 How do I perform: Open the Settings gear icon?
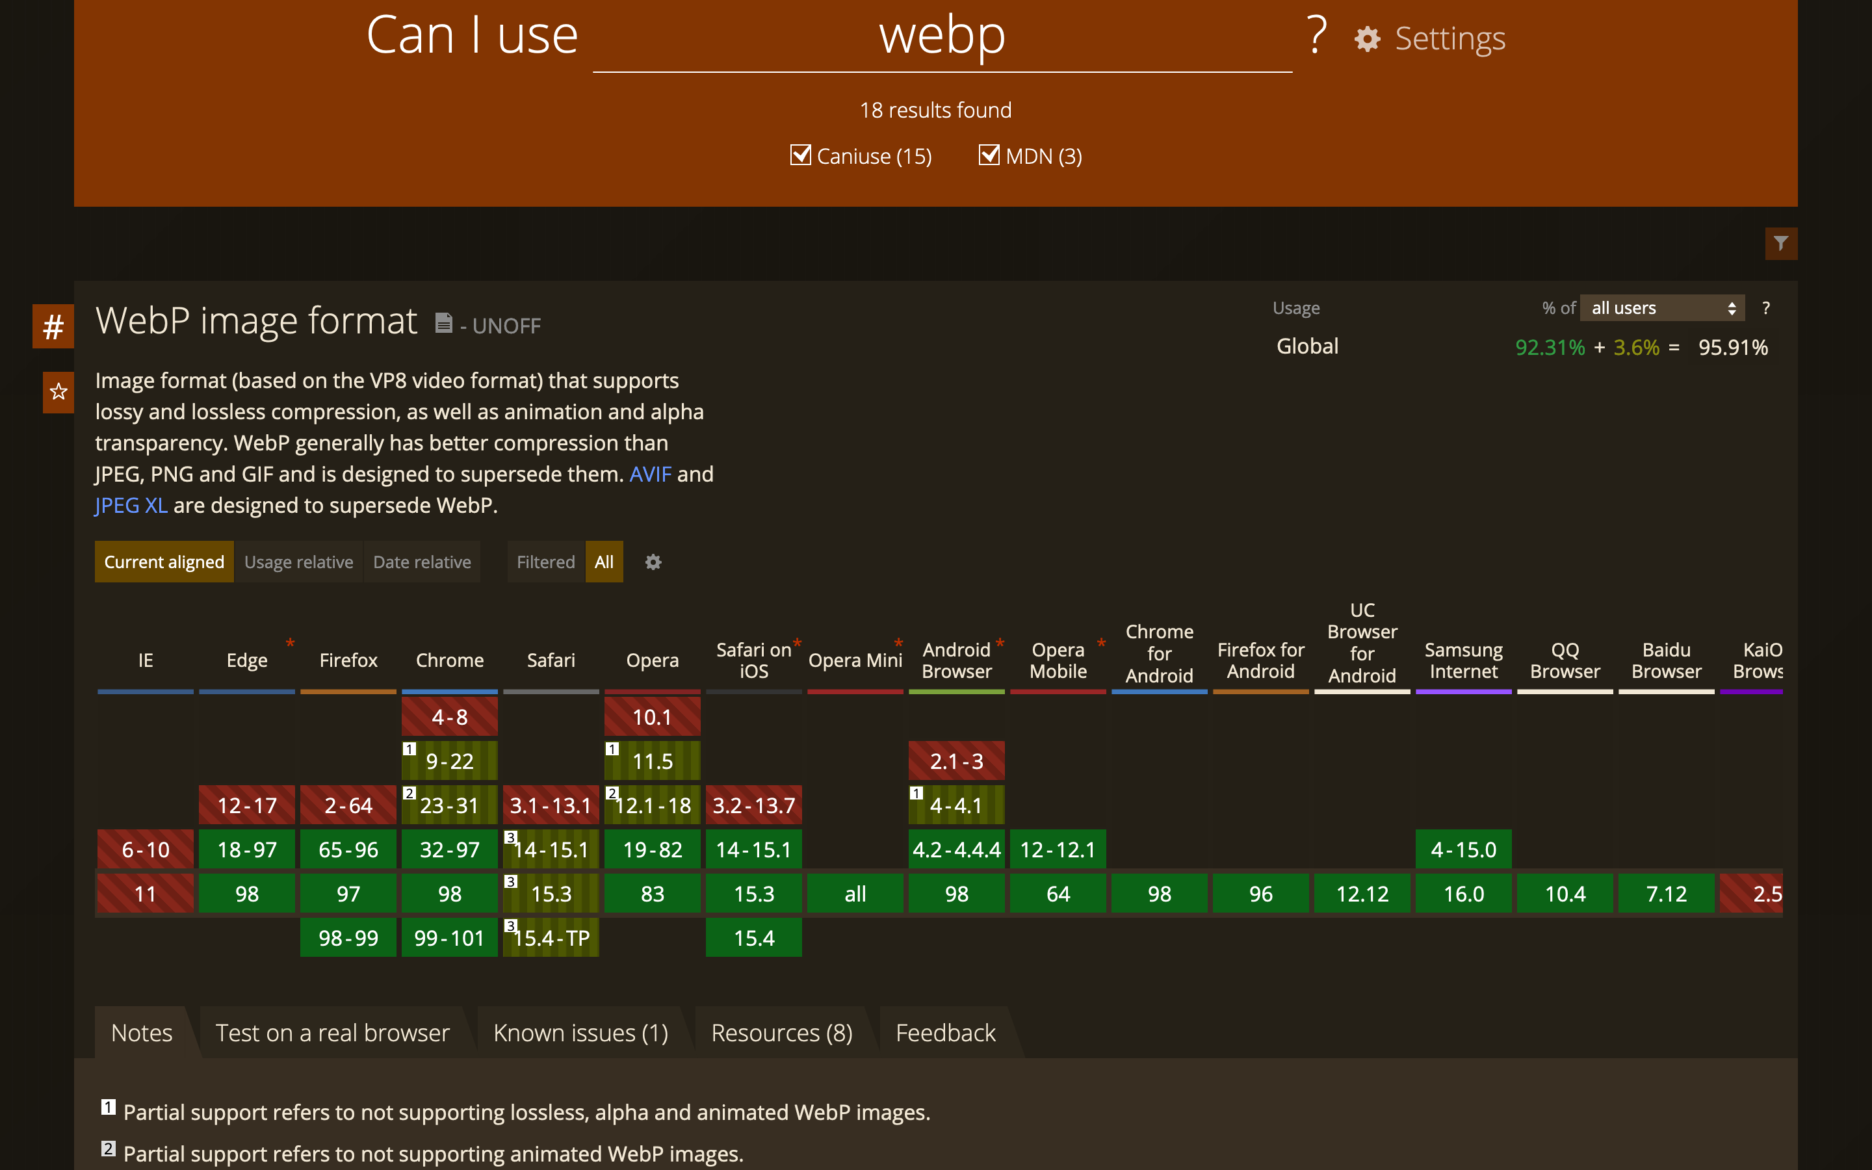(1367, 39)
